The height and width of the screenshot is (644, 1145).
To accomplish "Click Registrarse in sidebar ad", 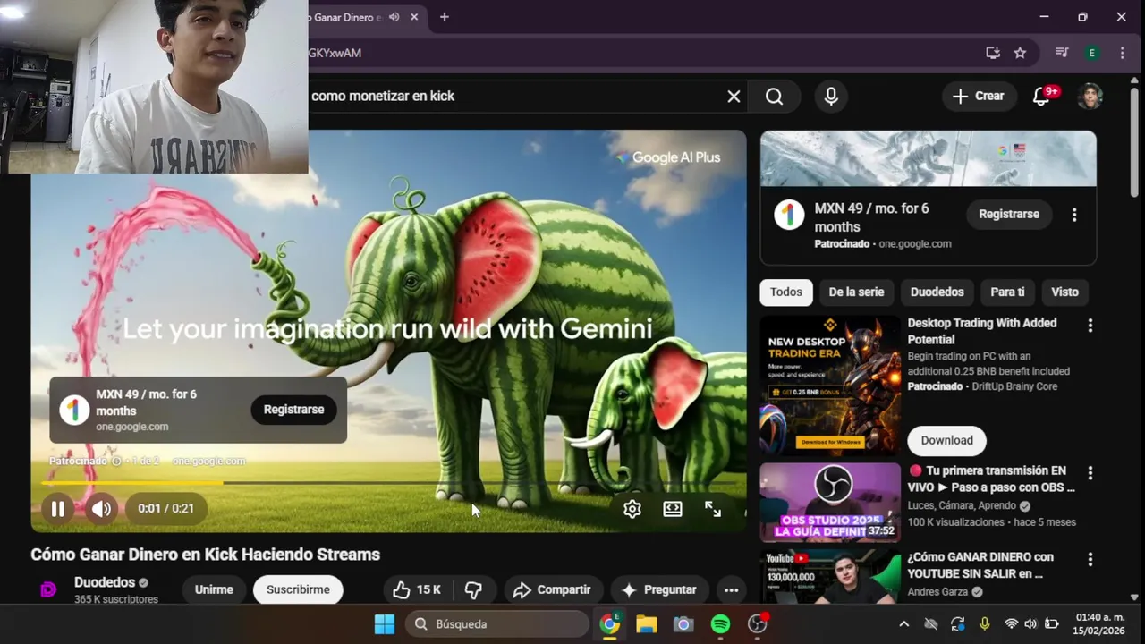I will pyautogui.click(x=1009, y=215).
